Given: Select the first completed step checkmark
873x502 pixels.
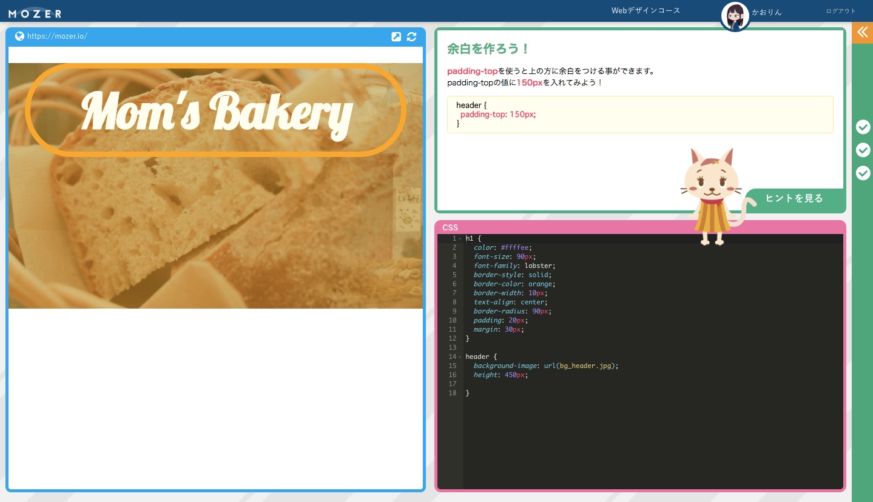Looking at the screenshot, I should tap(863, 127).
